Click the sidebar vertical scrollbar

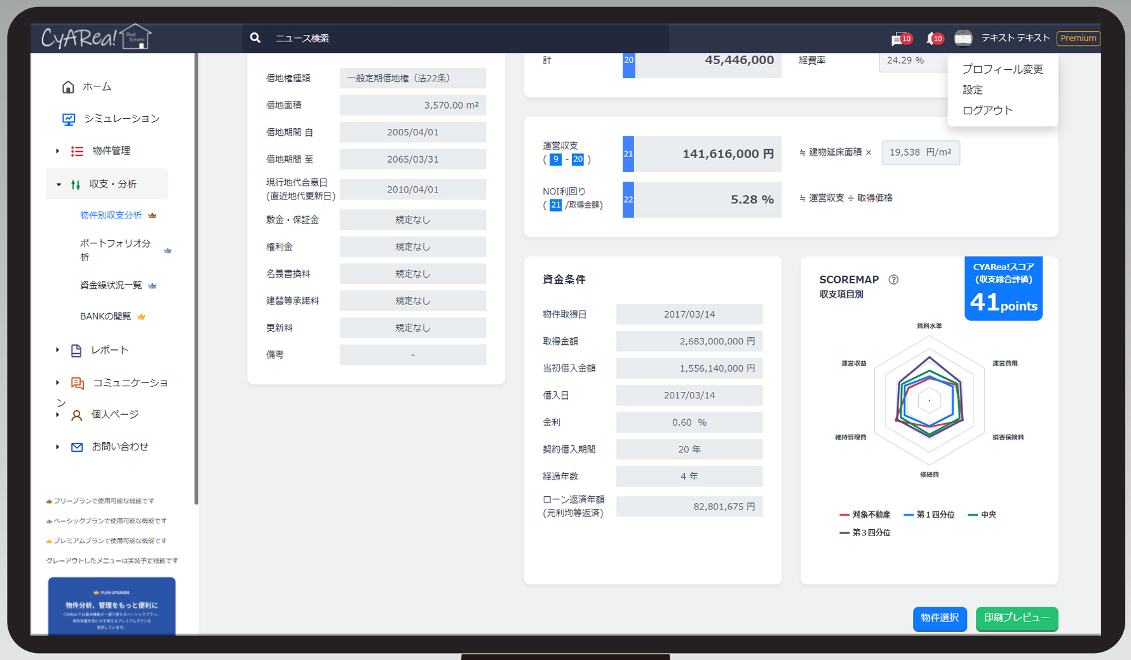pyautogui.click(x=196, y=279)
